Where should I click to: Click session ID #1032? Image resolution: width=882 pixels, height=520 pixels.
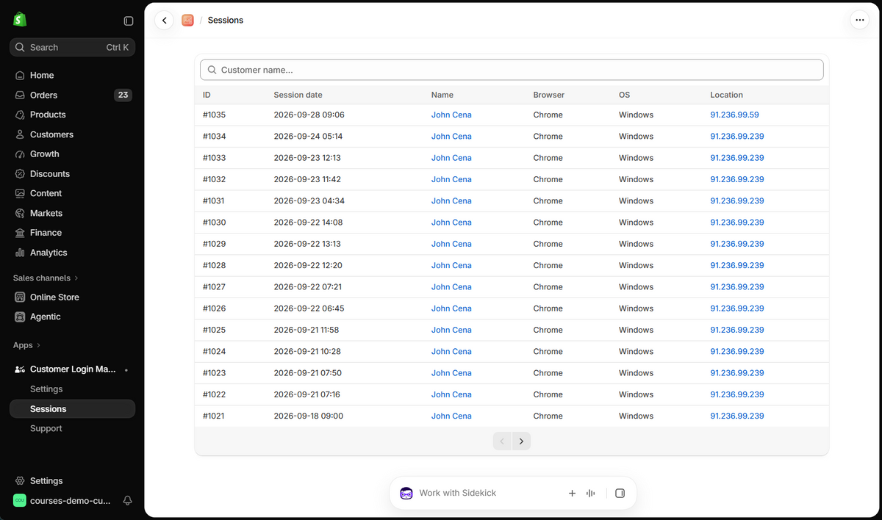point(214,179)
